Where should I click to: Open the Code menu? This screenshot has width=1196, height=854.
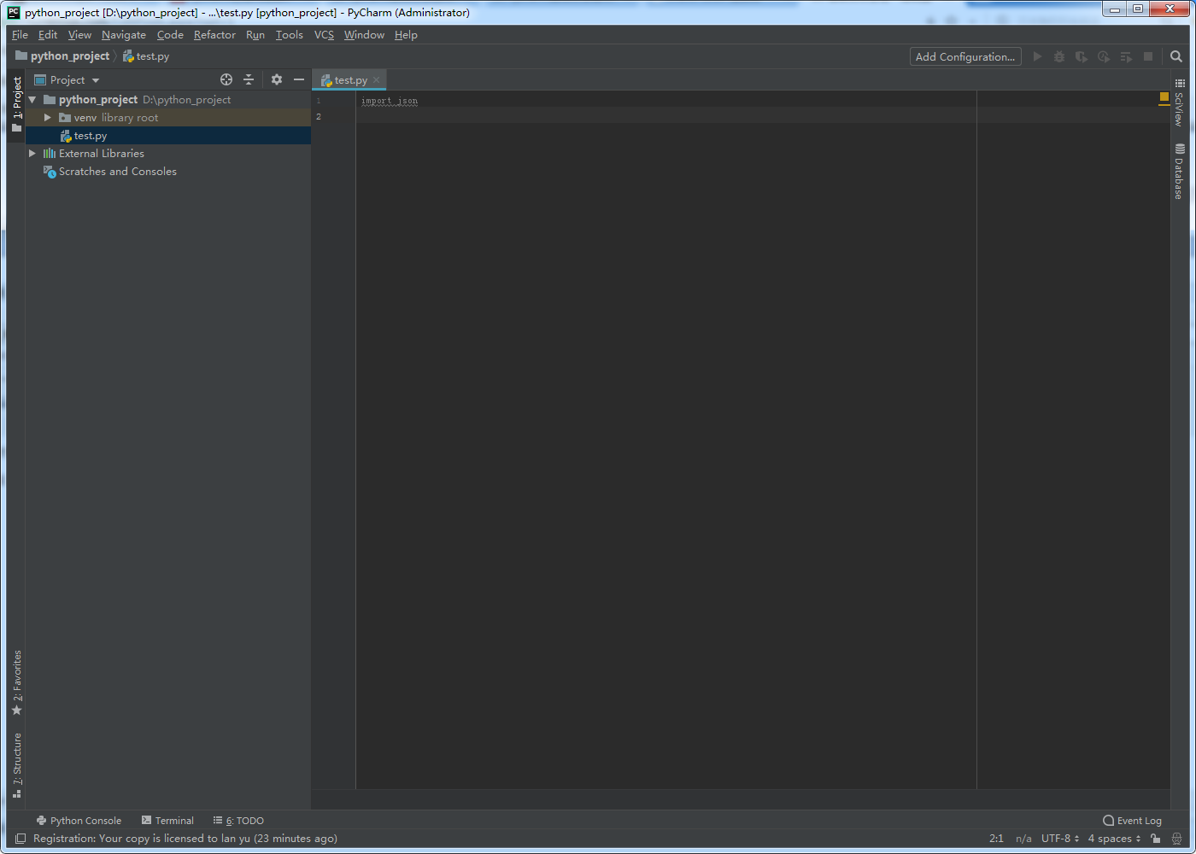pyautogui.click(x=170, y=35)
